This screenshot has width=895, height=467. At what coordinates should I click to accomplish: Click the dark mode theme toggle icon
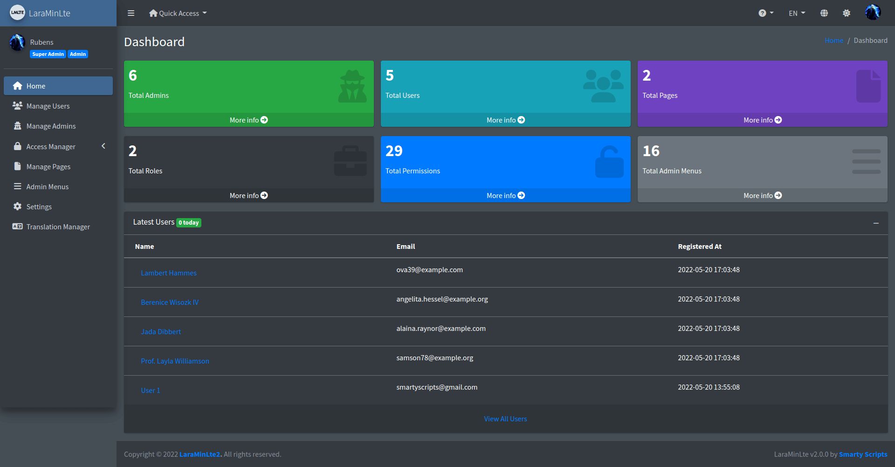pyautogui.click(x=847, y=13)
